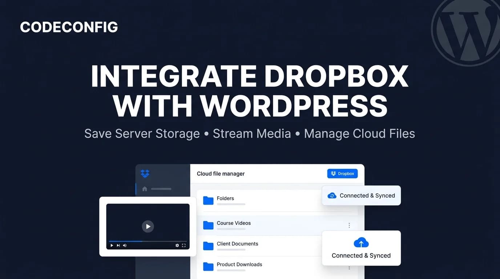Click the Client Documents folder icon
This screenshot has width=500, height=279.
click(208, 246)
